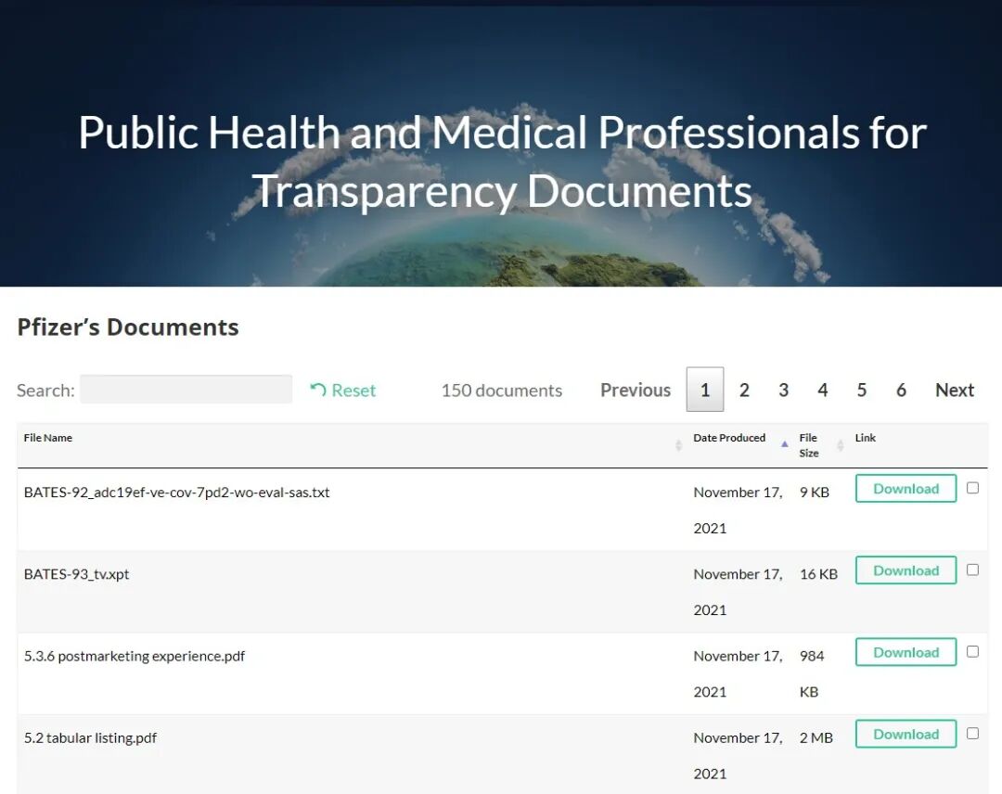Sort by Date Produced arrow icon
The image size is (1002, 794).
click(x=785, y=444)
